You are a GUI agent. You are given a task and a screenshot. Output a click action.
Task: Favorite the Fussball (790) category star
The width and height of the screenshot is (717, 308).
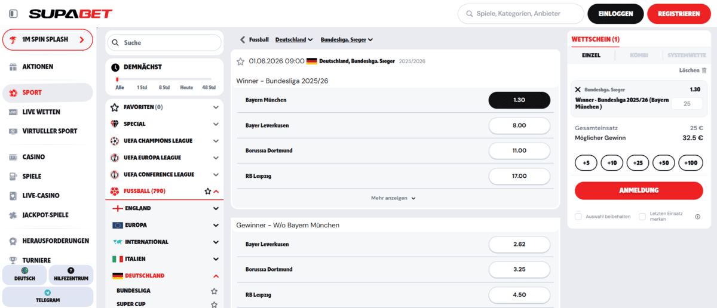coord(207,192)
